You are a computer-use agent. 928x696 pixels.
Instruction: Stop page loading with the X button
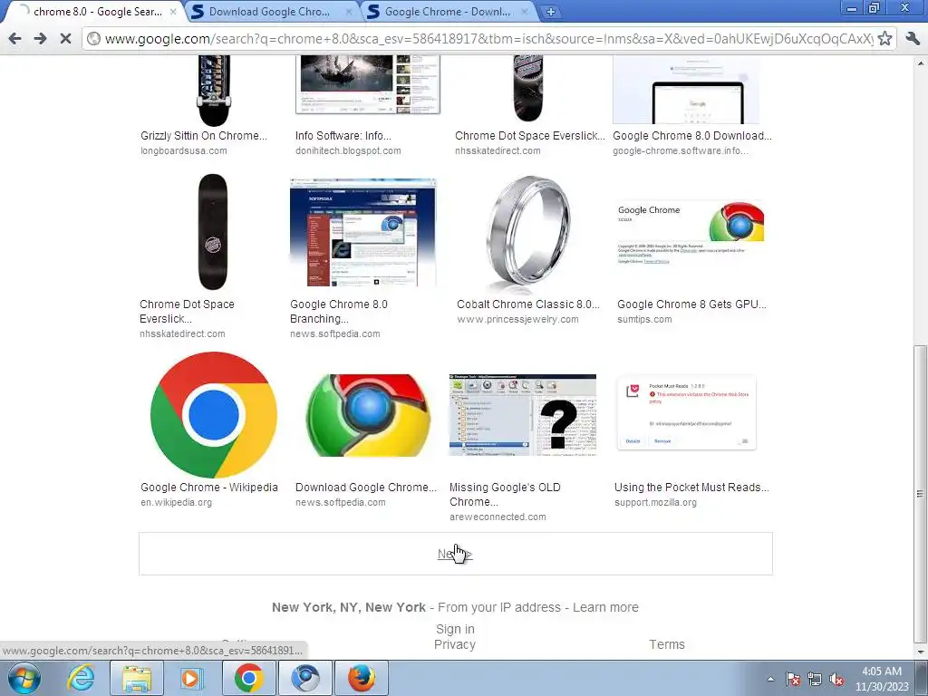coord(65,39)
